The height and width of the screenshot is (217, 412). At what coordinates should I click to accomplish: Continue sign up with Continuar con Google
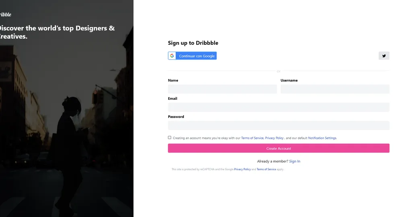point(192,56)
